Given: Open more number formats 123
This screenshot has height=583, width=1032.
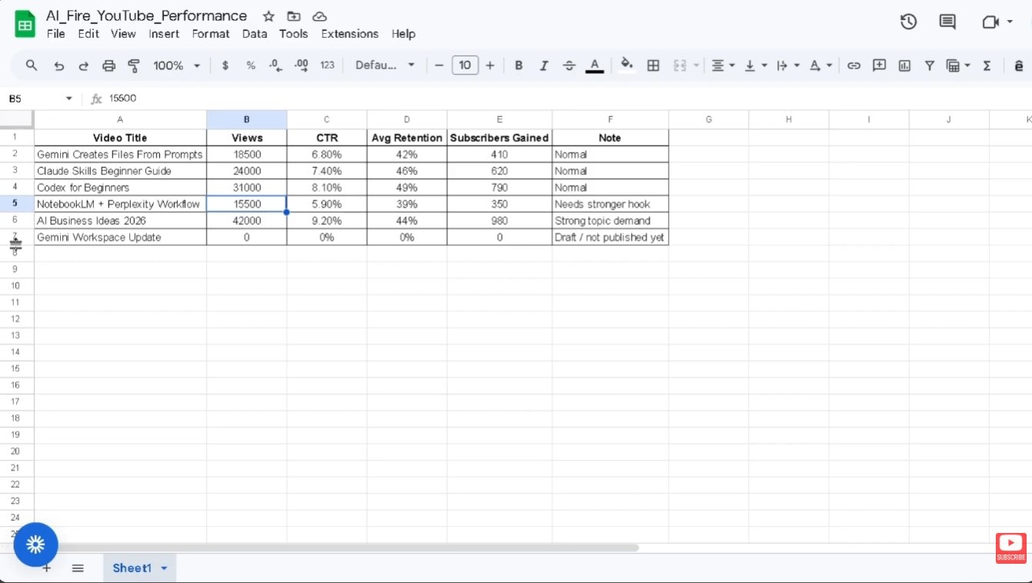Looking at the screenshot, I should [x=328, y=65].
